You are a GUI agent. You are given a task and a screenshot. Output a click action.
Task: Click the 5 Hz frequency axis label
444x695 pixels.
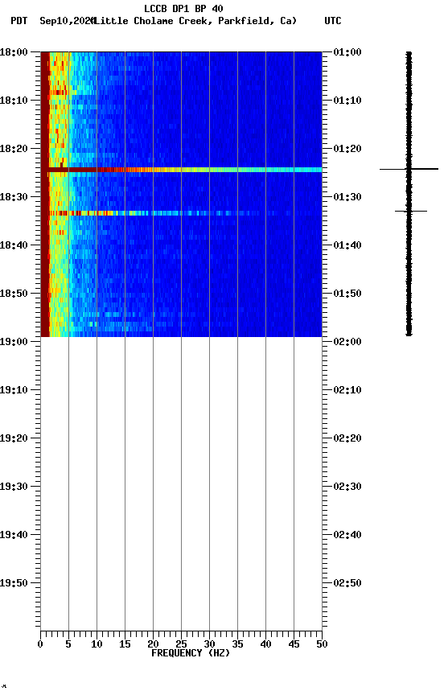68,644
